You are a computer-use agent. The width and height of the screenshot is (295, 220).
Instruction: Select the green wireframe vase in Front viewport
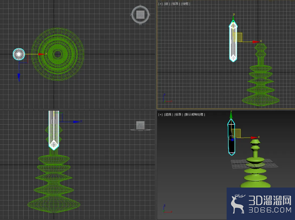(x=260, y=75)
